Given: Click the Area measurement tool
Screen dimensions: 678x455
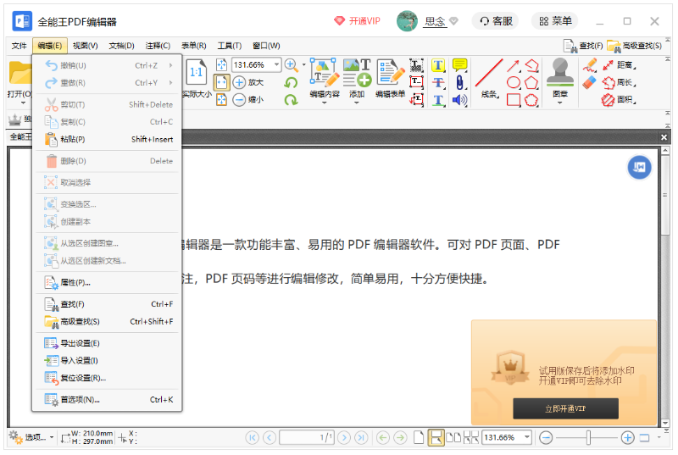Looking at the screenshot, I should (x=620, y=100).
